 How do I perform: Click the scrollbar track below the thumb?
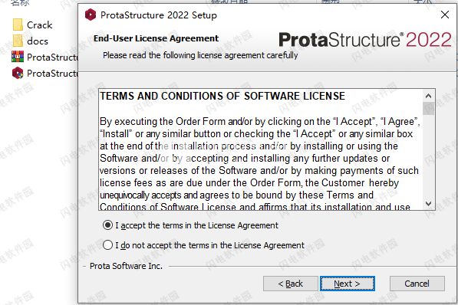(x=429, y=156)
